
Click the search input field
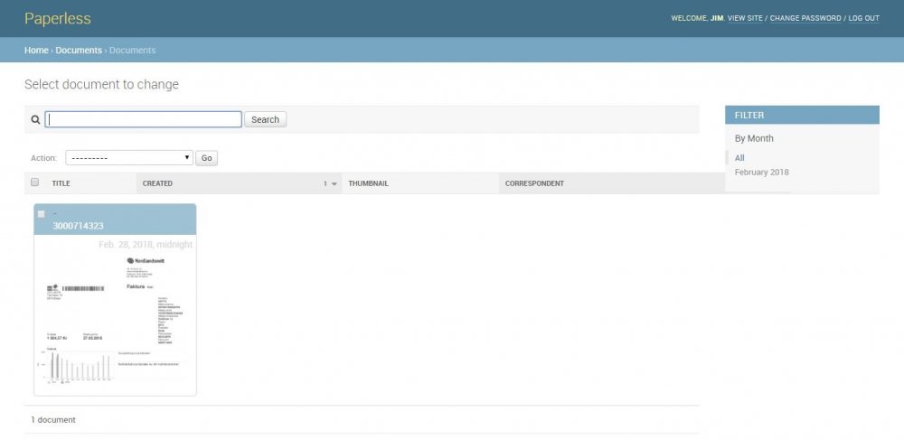144,119
